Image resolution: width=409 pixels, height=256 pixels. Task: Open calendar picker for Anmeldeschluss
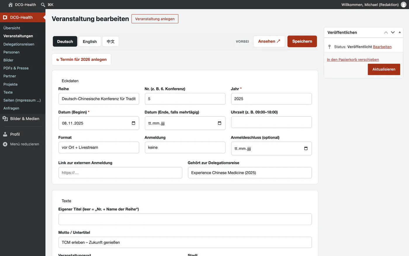click(306, 148)
